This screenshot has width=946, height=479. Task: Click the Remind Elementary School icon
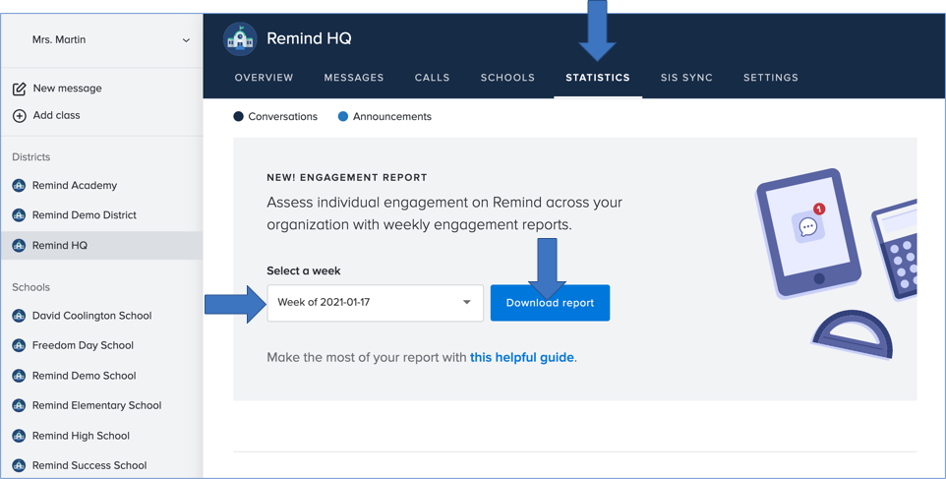coord(19,405)
